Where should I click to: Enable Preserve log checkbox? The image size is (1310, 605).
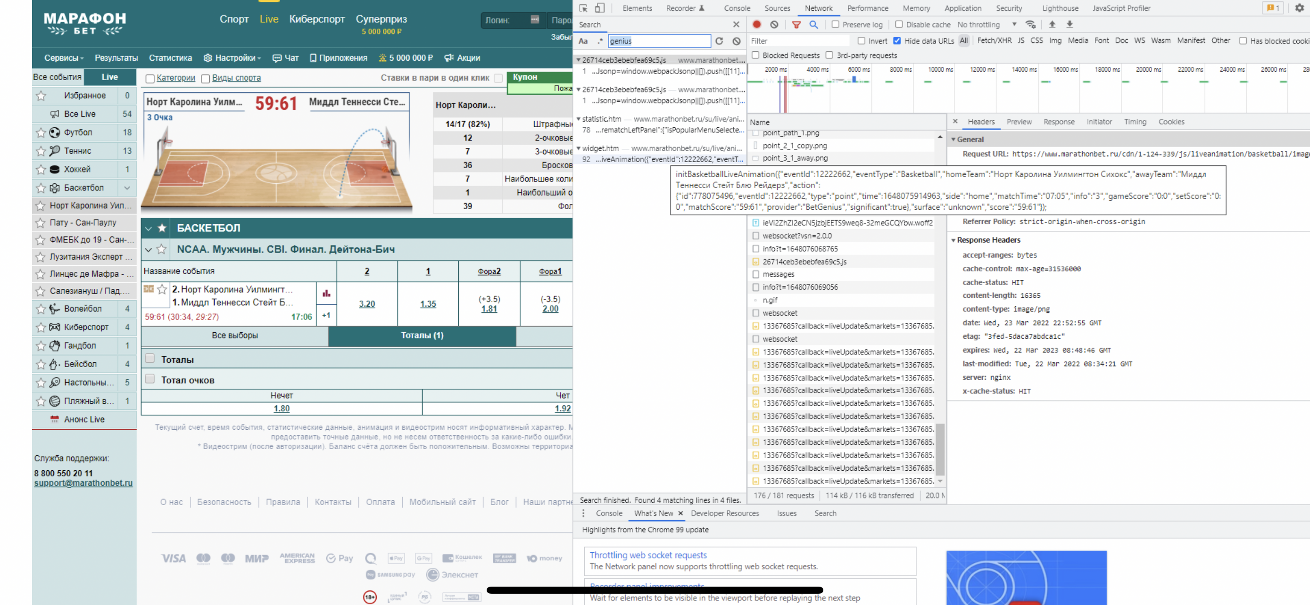pyautogui.click(x=835, y=25)
